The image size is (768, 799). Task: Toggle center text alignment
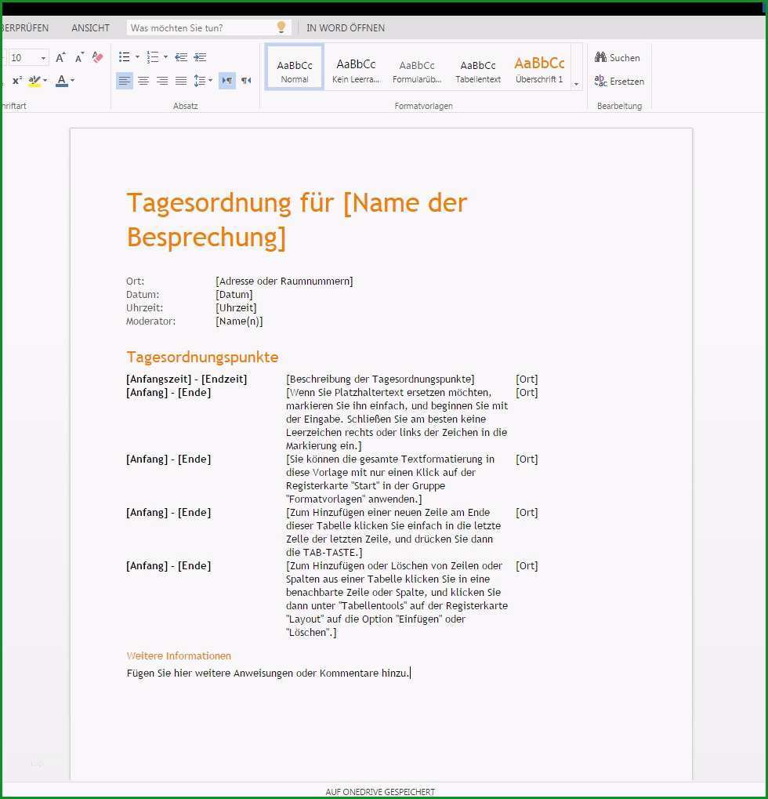(143, 81)
